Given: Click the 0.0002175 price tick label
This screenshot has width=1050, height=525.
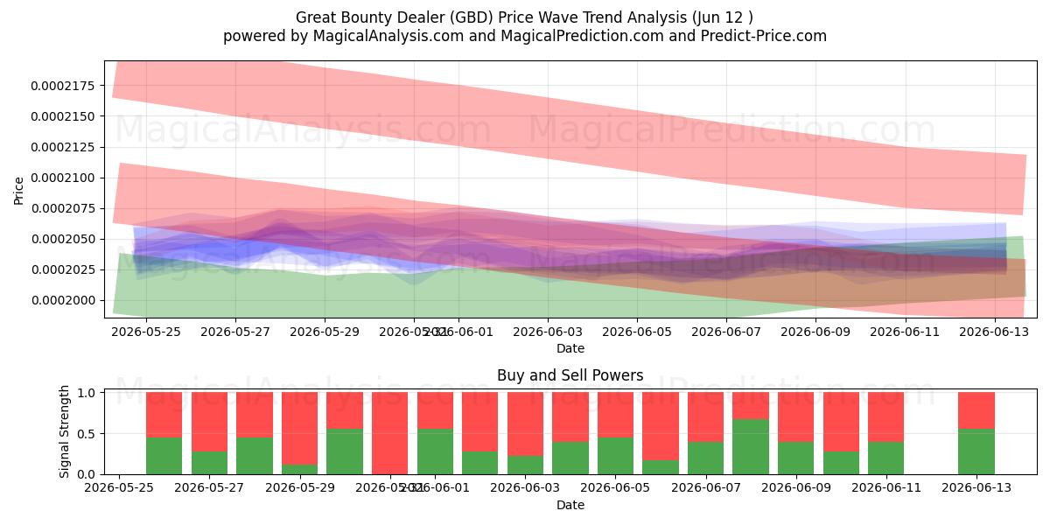Looking at the screenshot, I should click(64, 86).
